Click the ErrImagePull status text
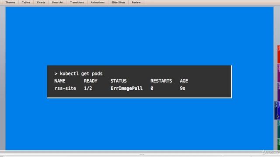280x157 pixels. coord(126,88)
